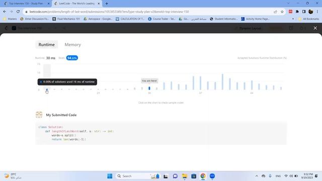Screen dimensions: 322x181
Task: Open the Chrome three-dot menu
Action: [x=317, y=12]
